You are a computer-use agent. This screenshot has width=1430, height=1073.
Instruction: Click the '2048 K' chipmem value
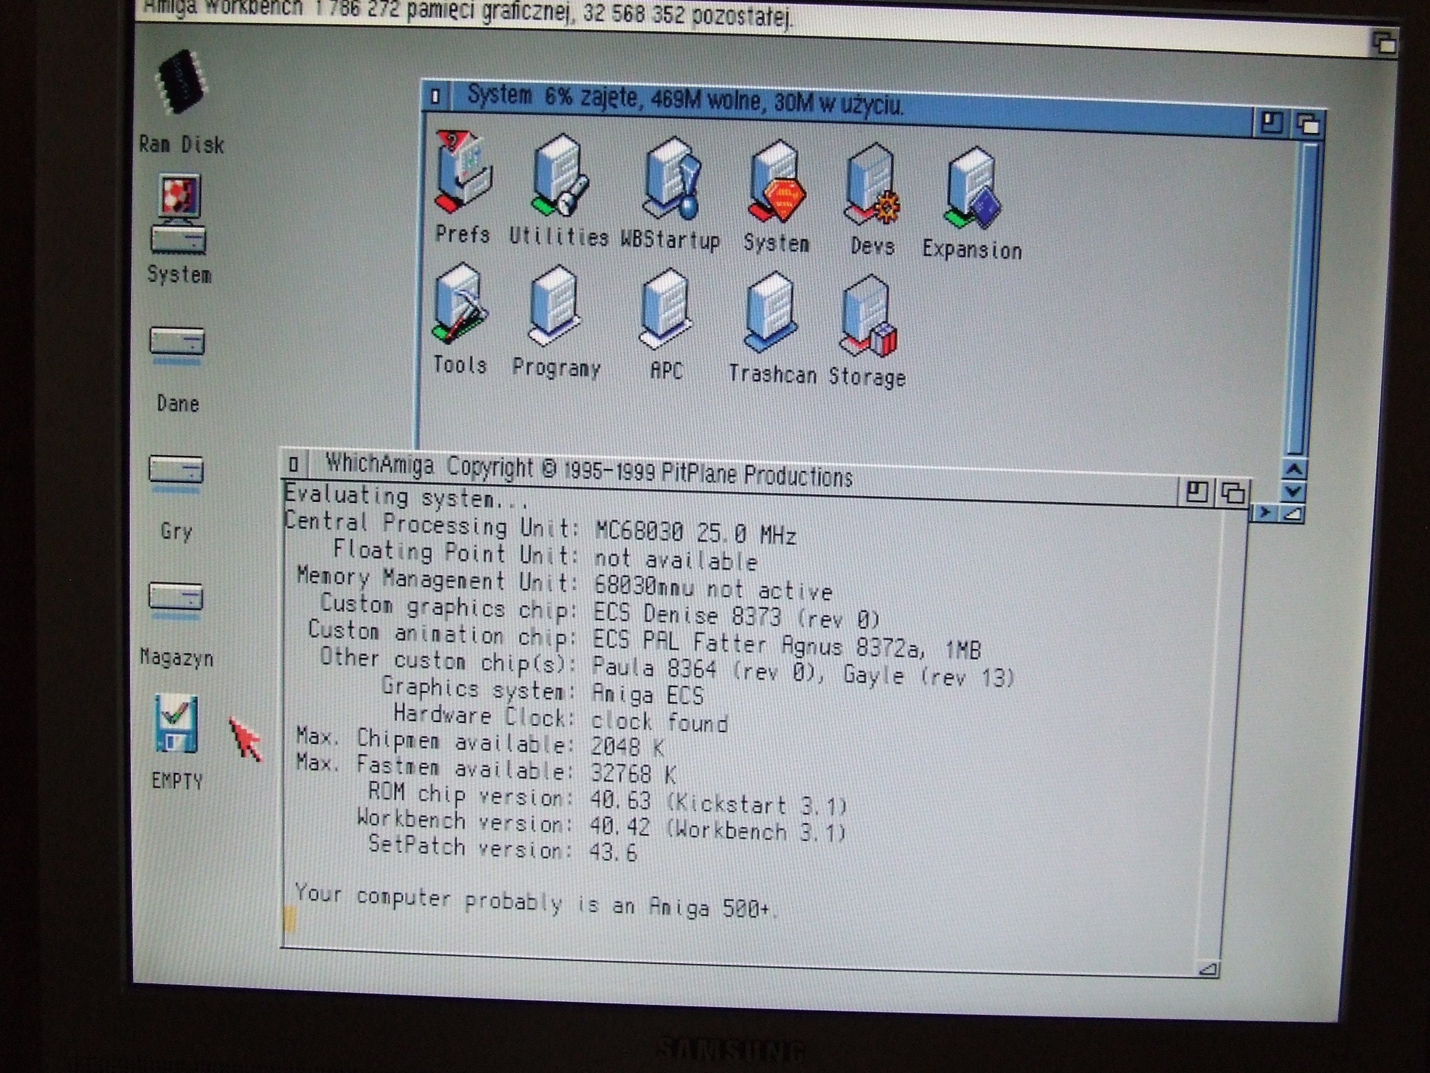[x=627, y=748]
